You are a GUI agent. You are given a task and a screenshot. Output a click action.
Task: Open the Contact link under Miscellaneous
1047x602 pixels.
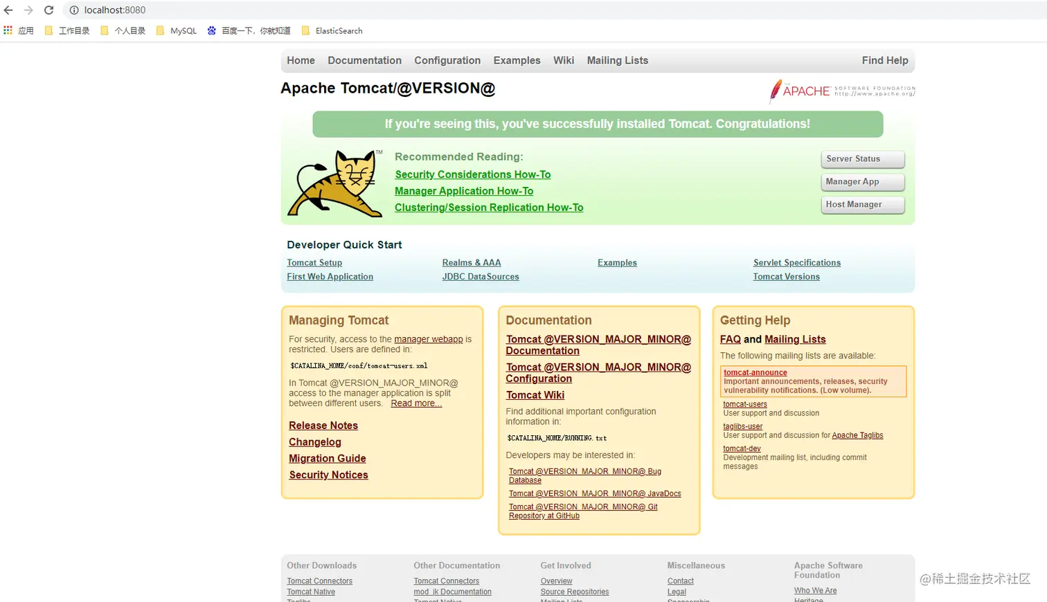click(x=680, y=581)
